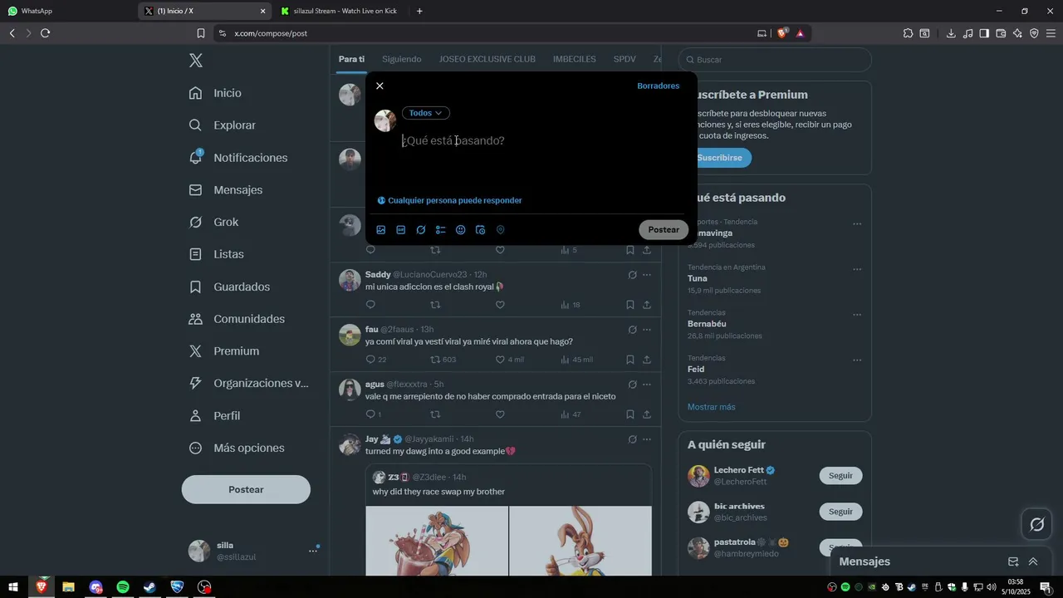
Task: Add a poll to the post
Action: tap(441, 230)
